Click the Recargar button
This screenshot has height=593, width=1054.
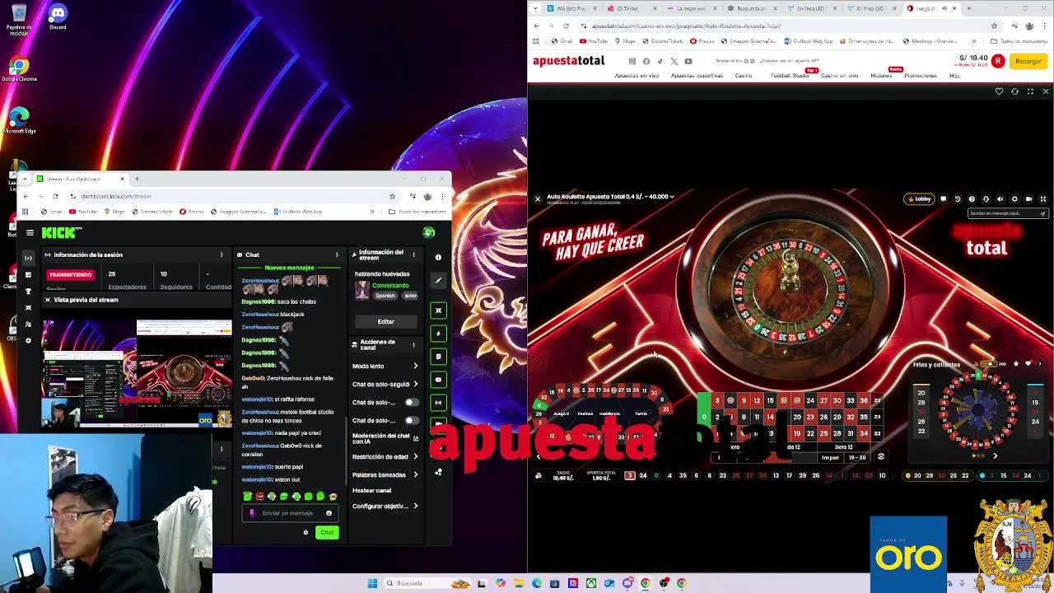point(1028,61)
